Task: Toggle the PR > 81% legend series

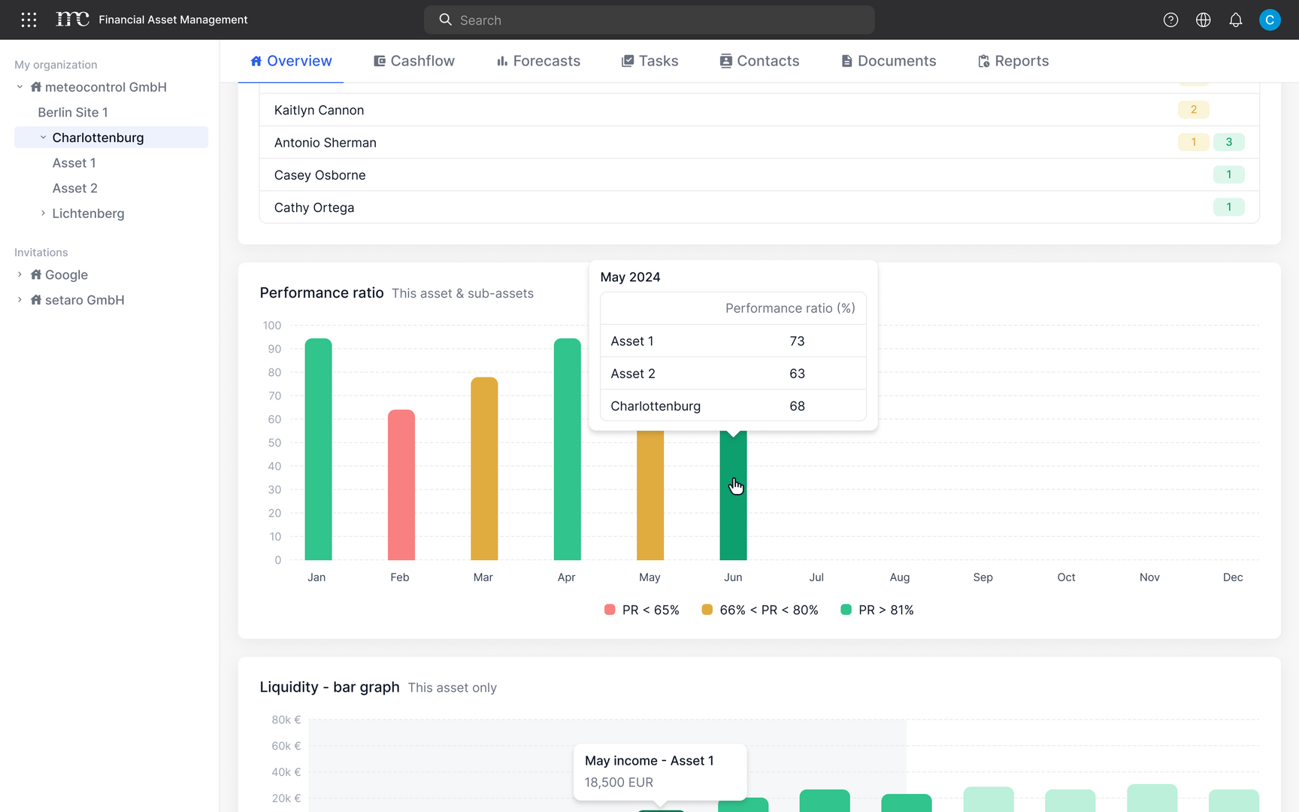Action: (x=877, y=610)
